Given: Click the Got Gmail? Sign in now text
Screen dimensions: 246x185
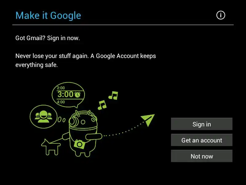Looking at the screenshot, I should point(48,38).
